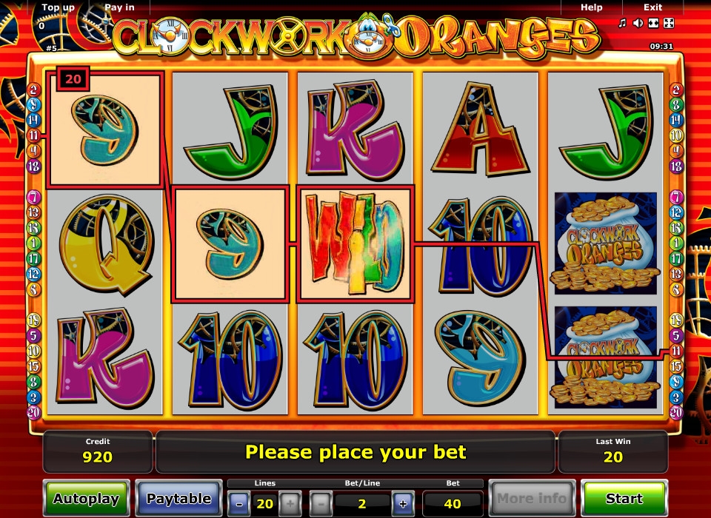Toggle widescreen stretch mode icon
Screen dimensions: 711x518
pos(653,23)
